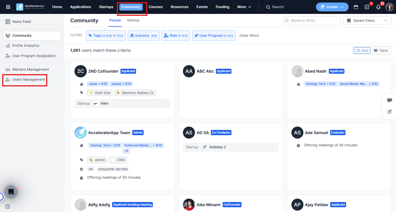The height and width of the screenshot is (212, 396).
Task: Click the Search box in the top bar
Action: coord(275,7)
